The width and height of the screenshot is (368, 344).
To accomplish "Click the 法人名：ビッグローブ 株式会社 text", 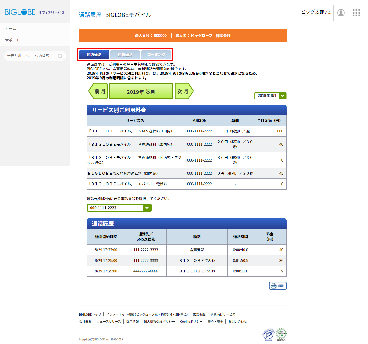I will click(x=203, y=36).
